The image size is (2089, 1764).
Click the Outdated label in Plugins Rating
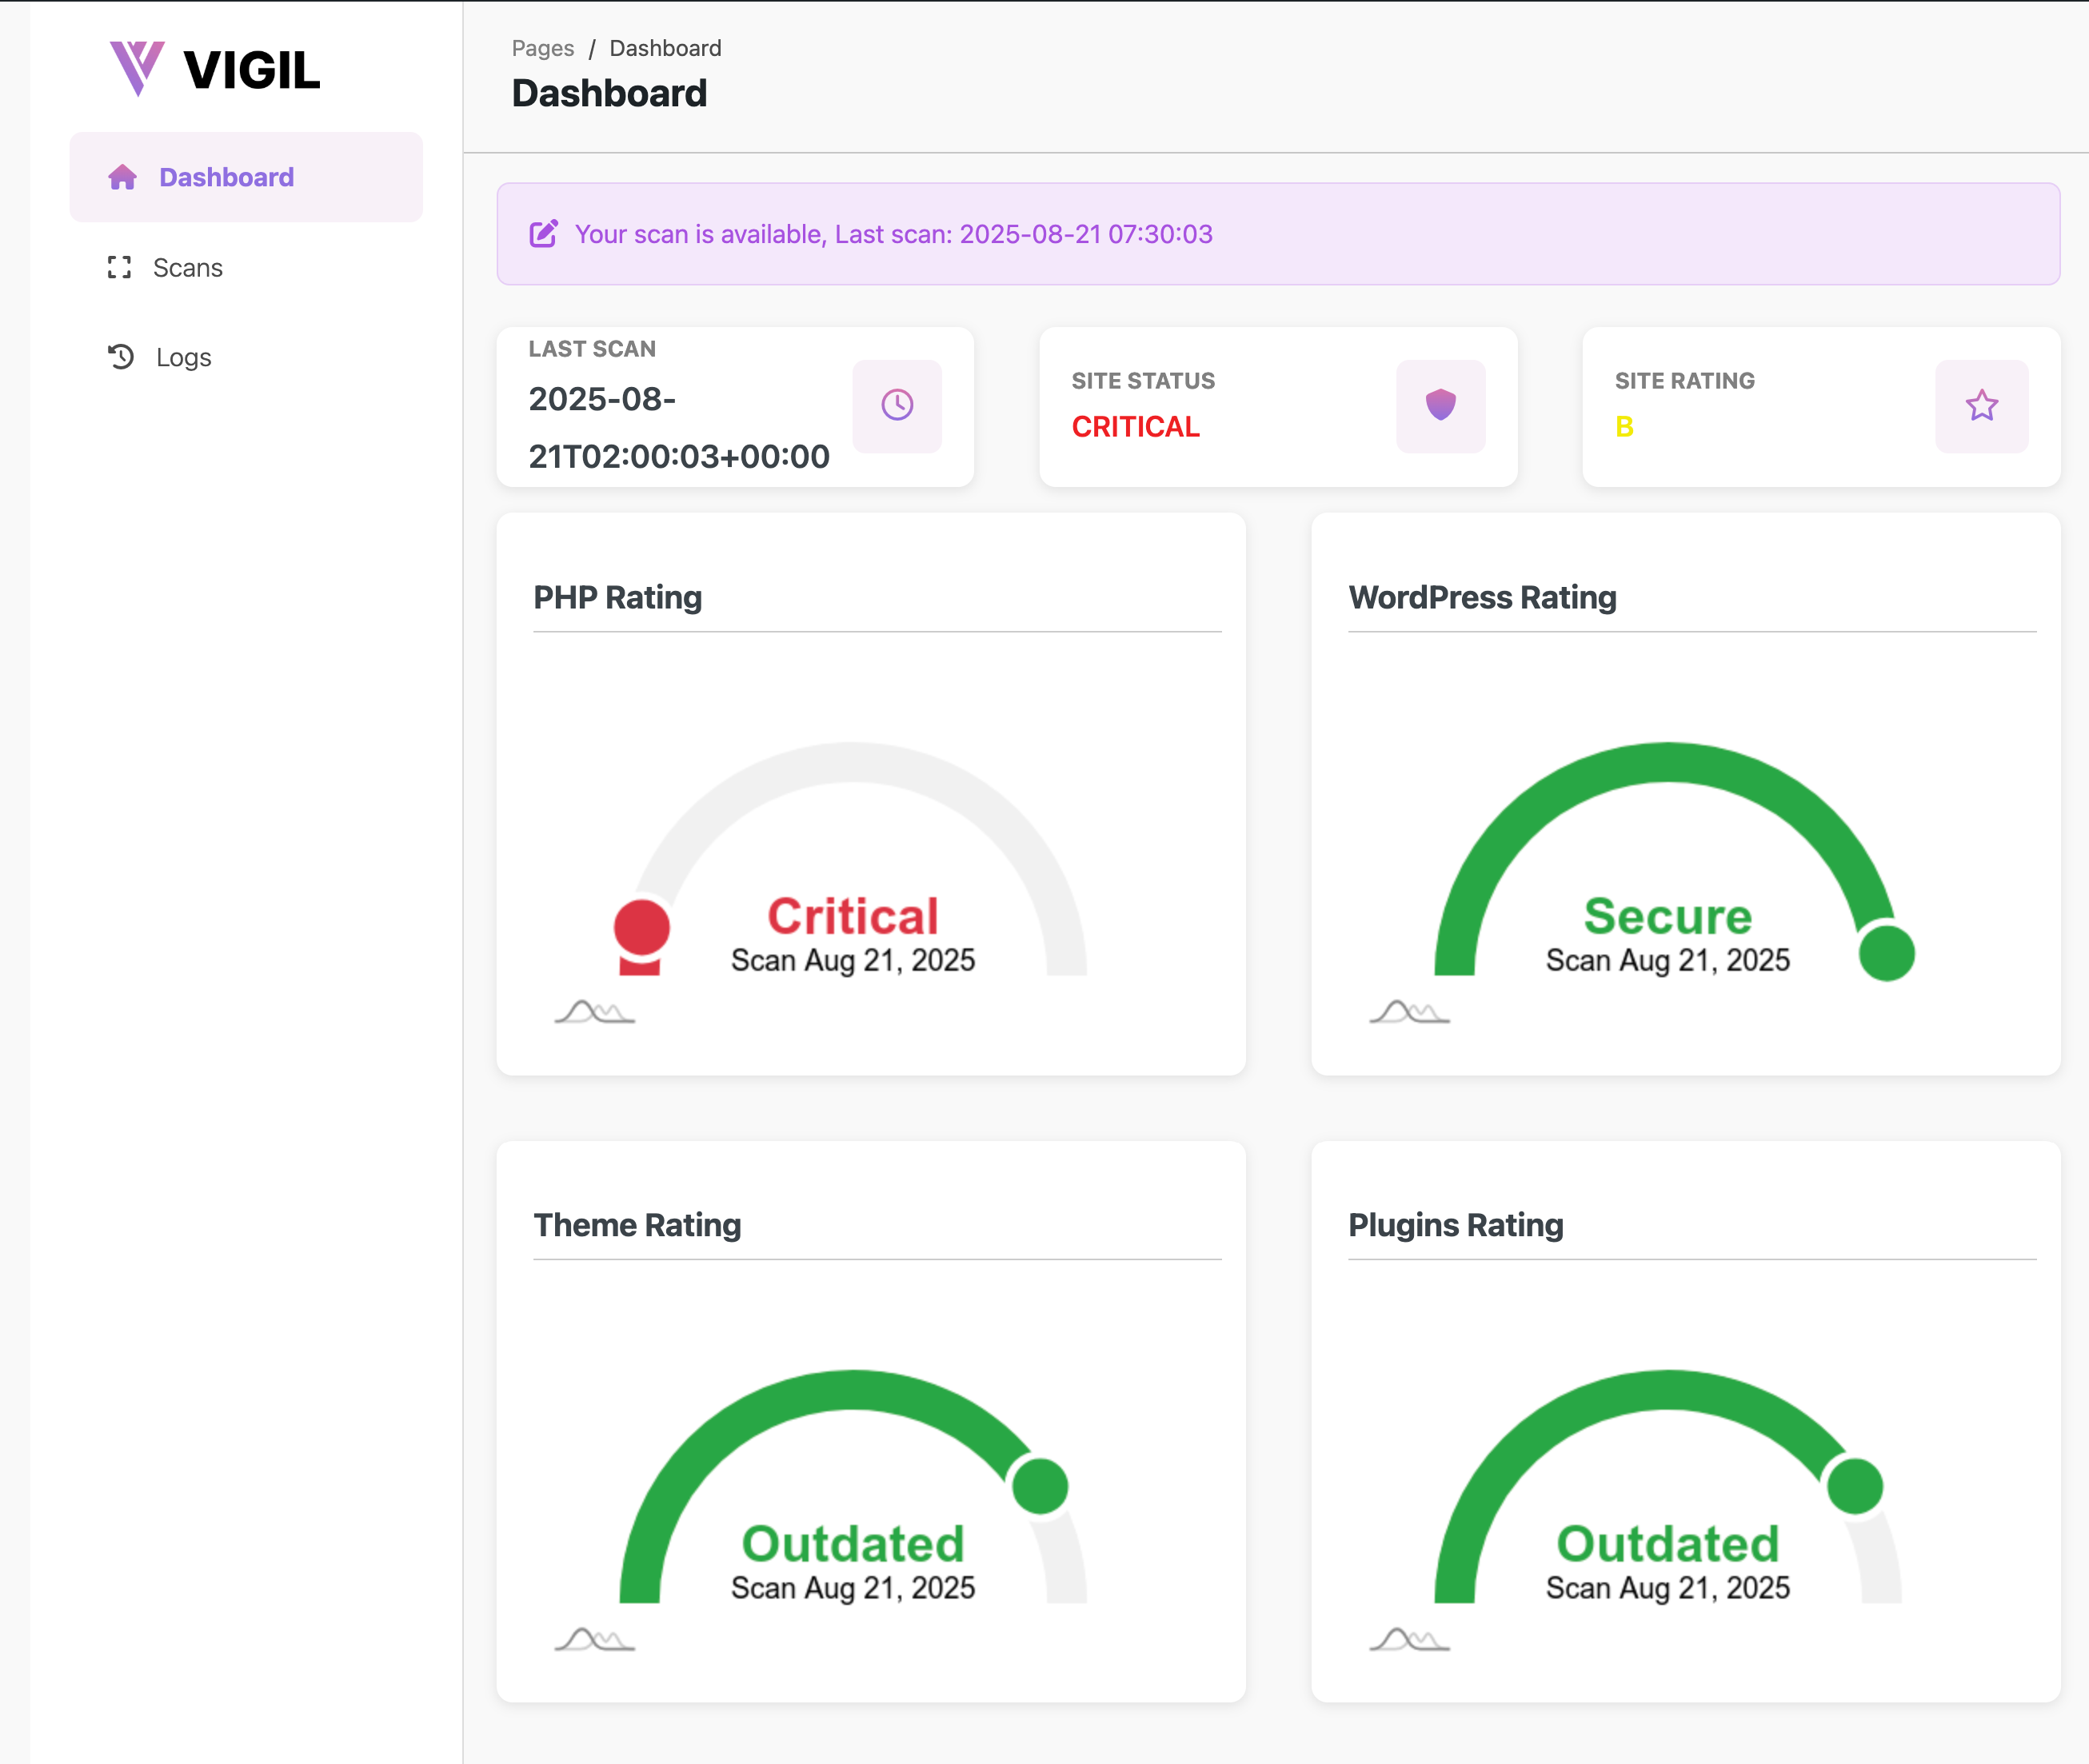click(1667, 1543)
